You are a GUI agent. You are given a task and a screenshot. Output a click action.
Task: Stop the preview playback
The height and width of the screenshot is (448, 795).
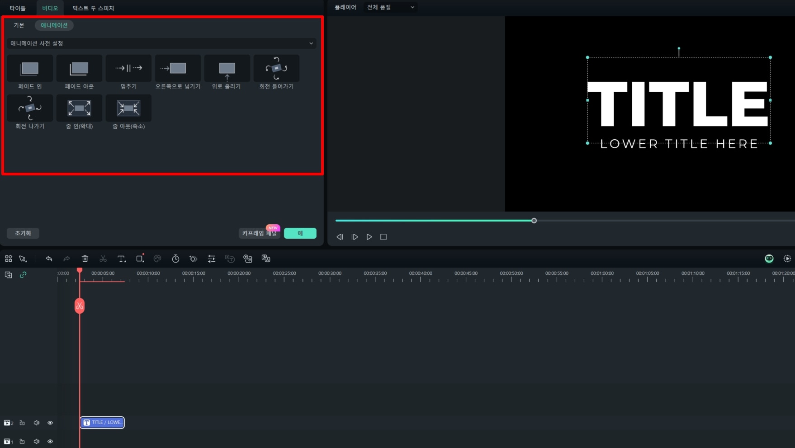[x=383, y=237]
